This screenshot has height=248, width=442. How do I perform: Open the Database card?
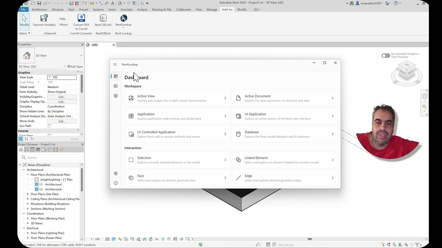click(285, 134)
